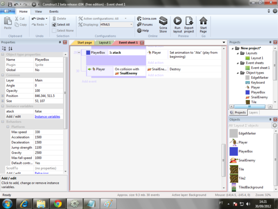Open Internet Explorer from taskbar
This screenshot has width=278, height=209.
coord(24,204)
